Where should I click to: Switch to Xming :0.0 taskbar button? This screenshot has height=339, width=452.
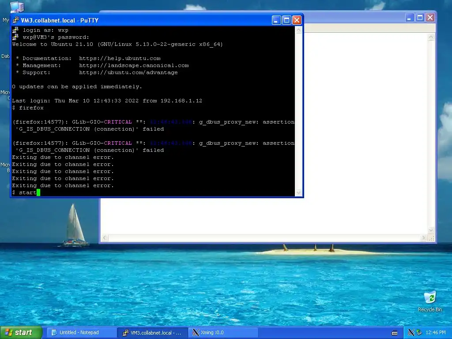click(224, 333)
